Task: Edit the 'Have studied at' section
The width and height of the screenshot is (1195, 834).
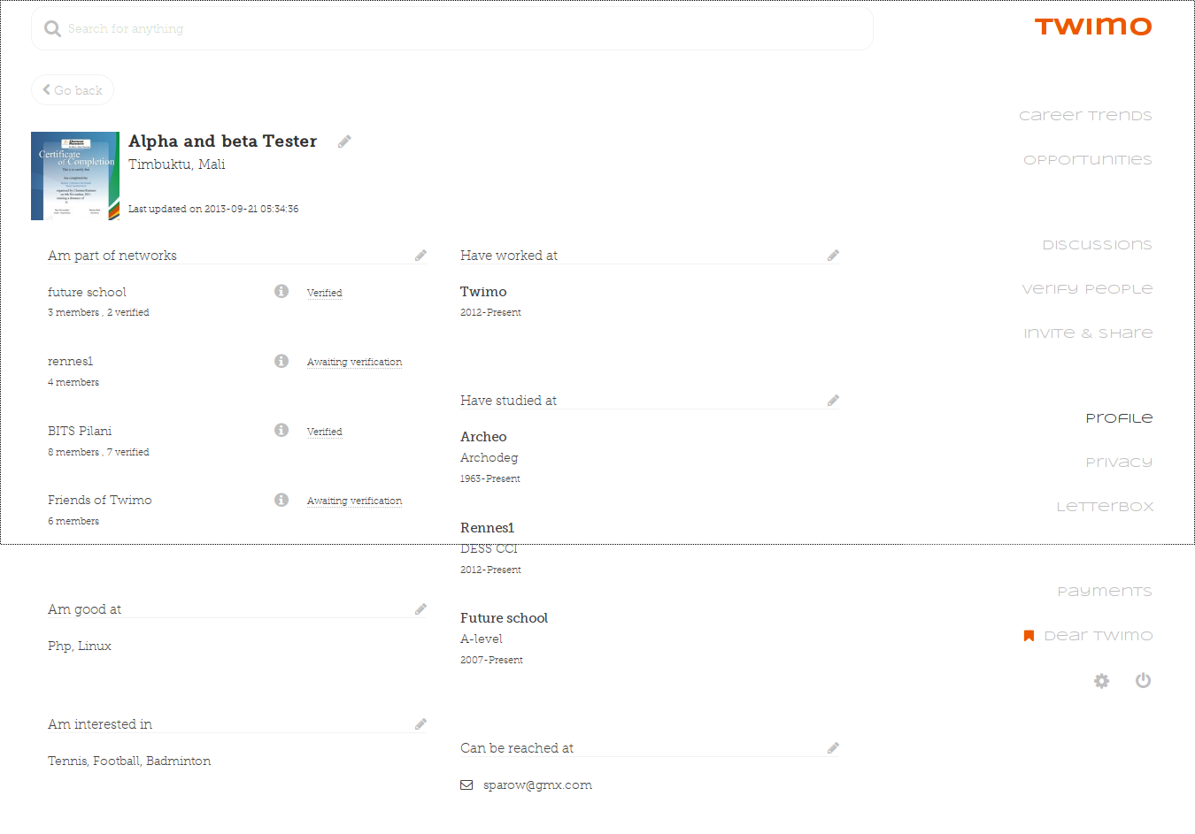Action: 833,401
